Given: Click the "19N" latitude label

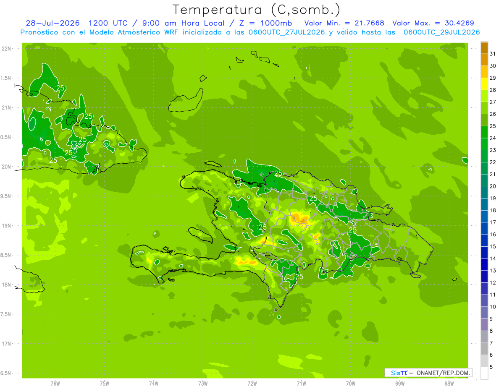Looking at the screenshot, I should coord(7,225).
